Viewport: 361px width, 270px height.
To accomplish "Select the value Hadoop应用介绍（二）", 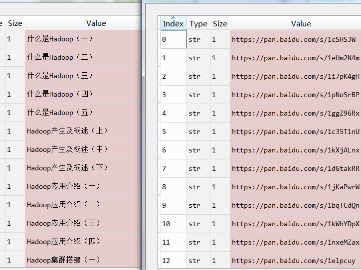I will [83, 204].
